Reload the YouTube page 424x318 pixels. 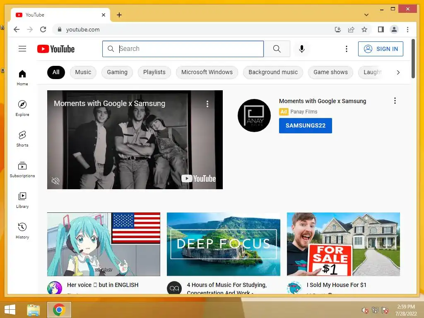pyautogui.click(x=43, y=29)
